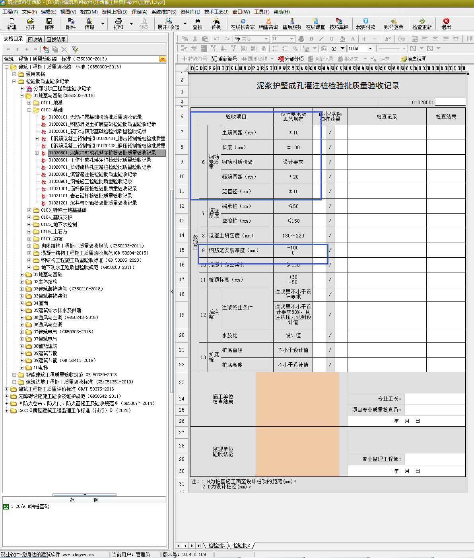Select 01020101_无筋扩展基础检验批质量验收记录 in the tree
This screenshot has height=558, width=474.
tap(95, 117)
